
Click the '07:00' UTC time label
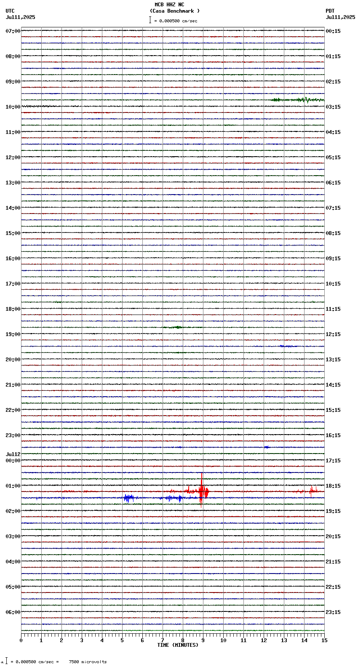[13, 31]
